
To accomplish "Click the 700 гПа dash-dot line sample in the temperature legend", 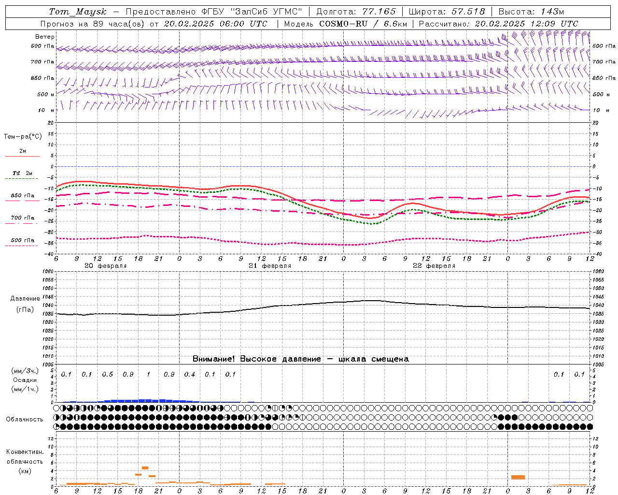I will click(x=22, y=223).
